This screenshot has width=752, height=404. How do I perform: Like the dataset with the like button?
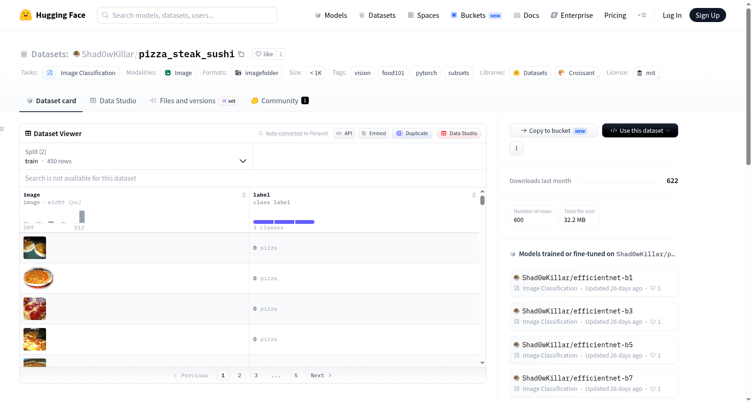tap(264, 54)
